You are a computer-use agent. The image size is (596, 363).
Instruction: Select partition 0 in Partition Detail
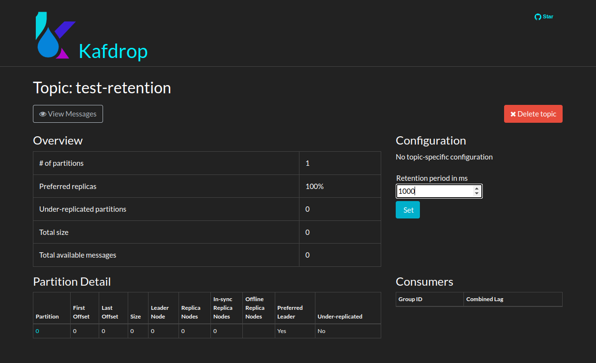coord(37,331)
